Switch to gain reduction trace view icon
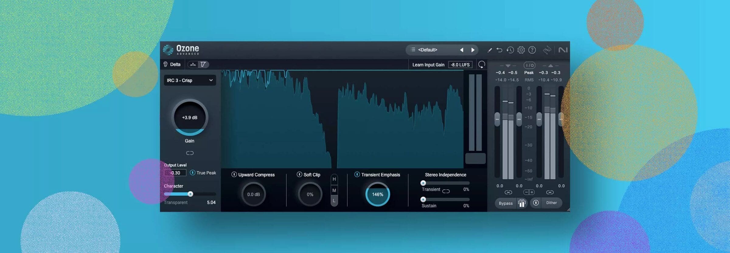The height and width of the screenshot is (253, 730). (203, 64)
